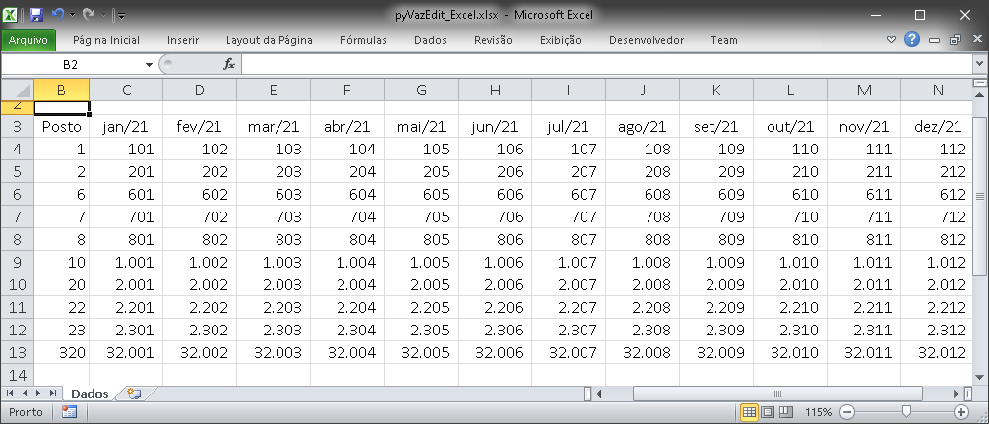This screenshot has height=424, width=989.
Task: Click the Insert Function fx button
Action: (x=229, y=64)
